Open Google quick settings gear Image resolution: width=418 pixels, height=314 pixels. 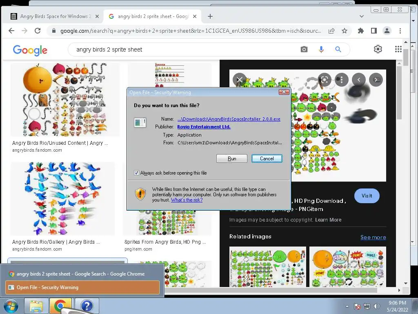click(378, 49)
